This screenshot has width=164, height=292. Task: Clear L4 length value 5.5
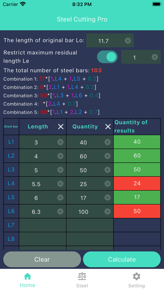pos(60,184)
